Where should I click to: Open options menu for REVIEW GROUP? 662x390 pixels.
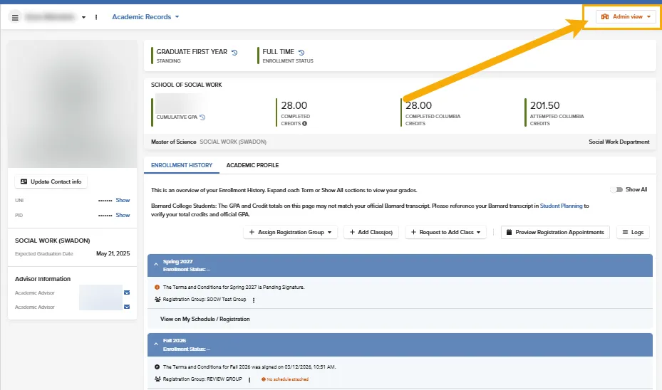[x=249, y=380]
